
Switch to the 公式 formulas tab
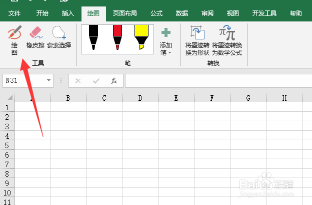pos(156,13)
